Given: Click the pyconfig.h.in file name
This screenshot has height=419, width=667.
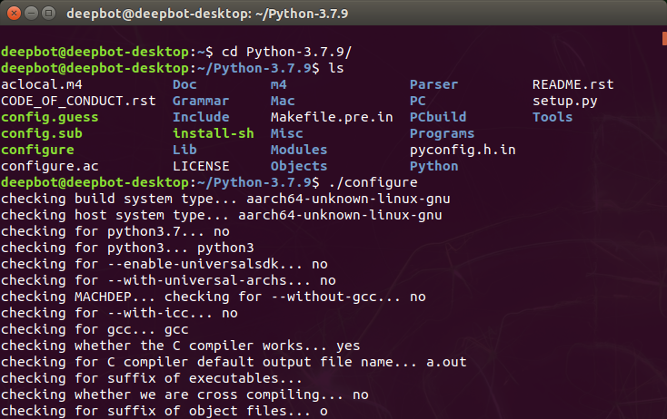Looking at the screenshot, I should [463, 150].
